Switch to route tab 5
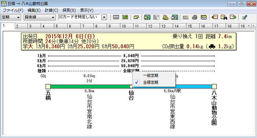 point(61,26)
